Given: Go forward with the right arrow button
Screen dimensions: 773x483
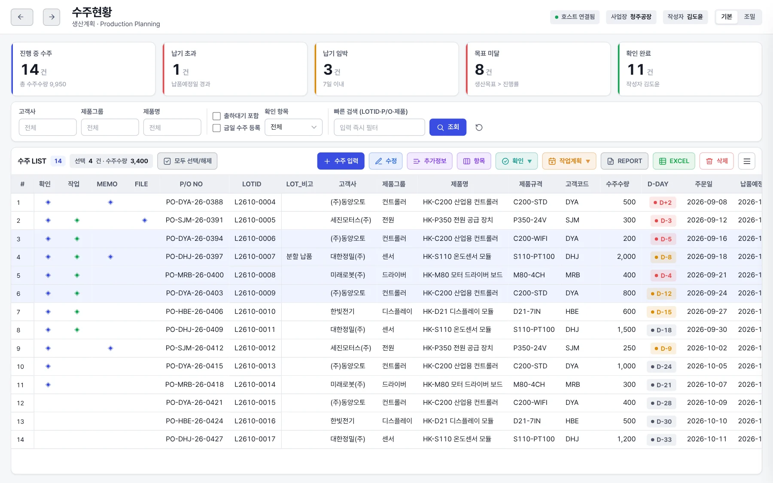Looking at the screenshot, I should pyautogui.click(x=52, y=17).
